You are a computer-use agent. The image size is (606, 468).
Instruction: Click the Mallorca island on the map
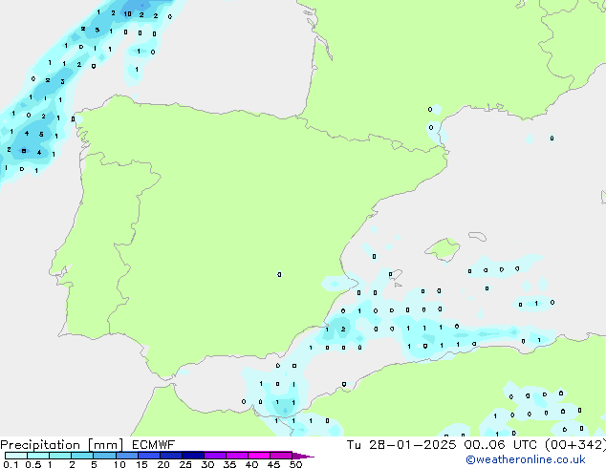(442, 250)
